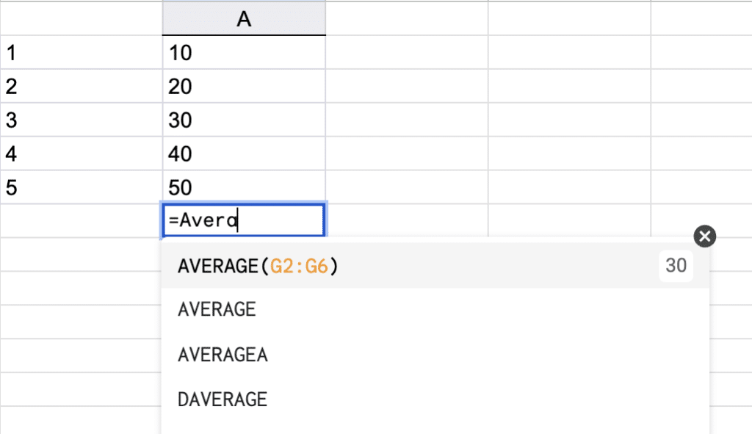
Task: Click the row label cell 1
Action: [x=81, y=53]
